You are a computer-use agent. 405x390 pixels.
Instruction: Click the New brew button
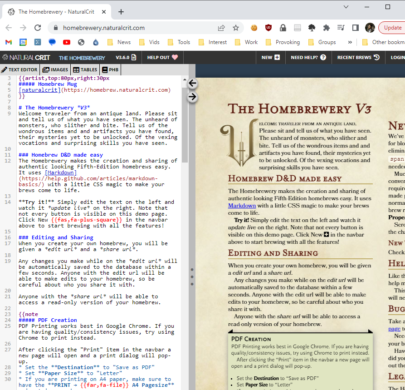point(270,57)
